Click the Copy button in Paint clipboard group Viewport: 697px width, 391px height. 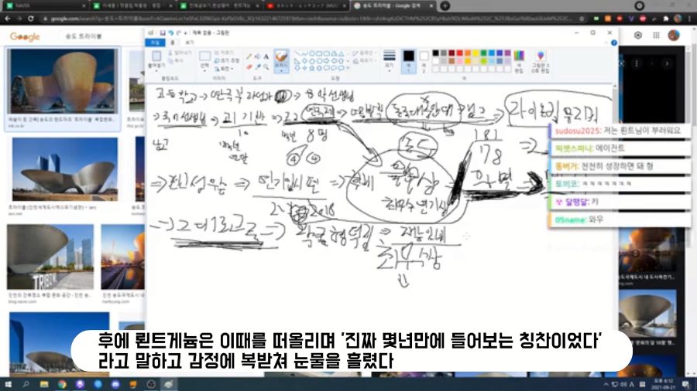tap(174, 61)
